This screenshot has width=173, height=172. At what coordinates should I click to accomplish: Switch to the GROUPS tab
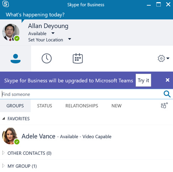click(x=15, y=106)
